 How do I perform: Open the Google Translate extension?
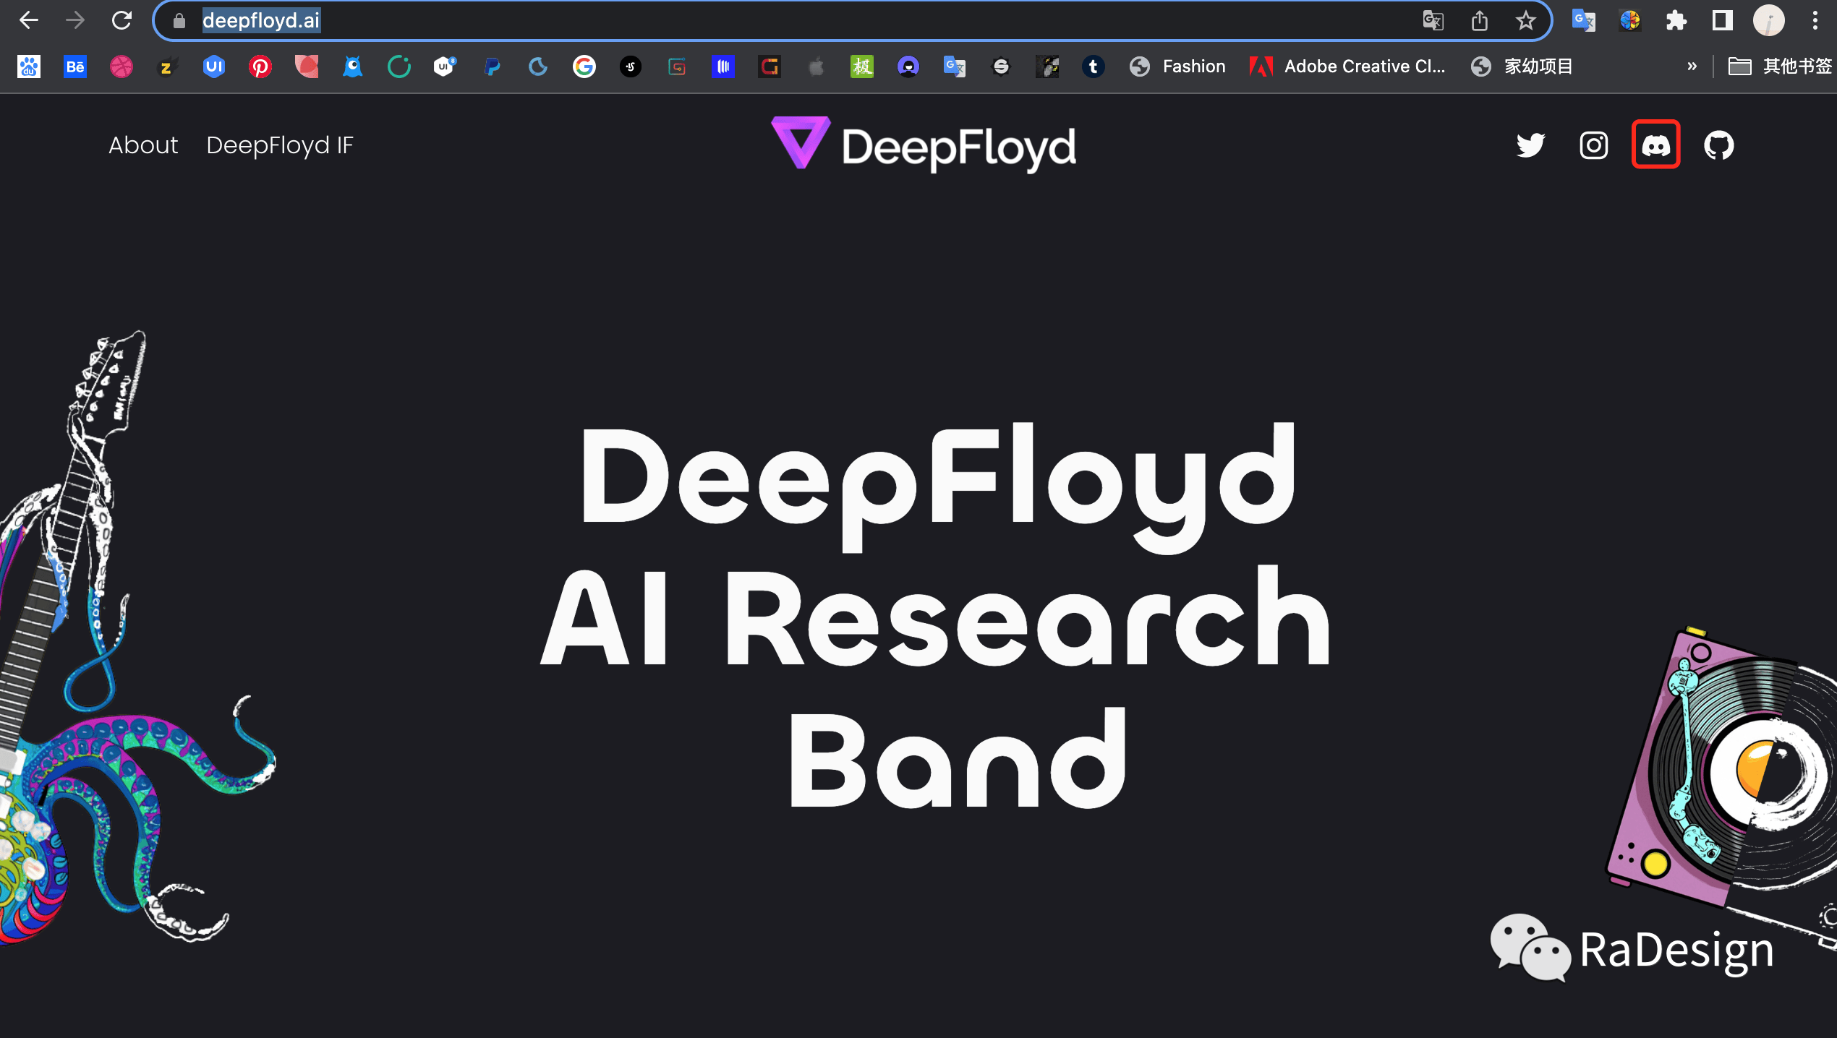pos(1583,21)
